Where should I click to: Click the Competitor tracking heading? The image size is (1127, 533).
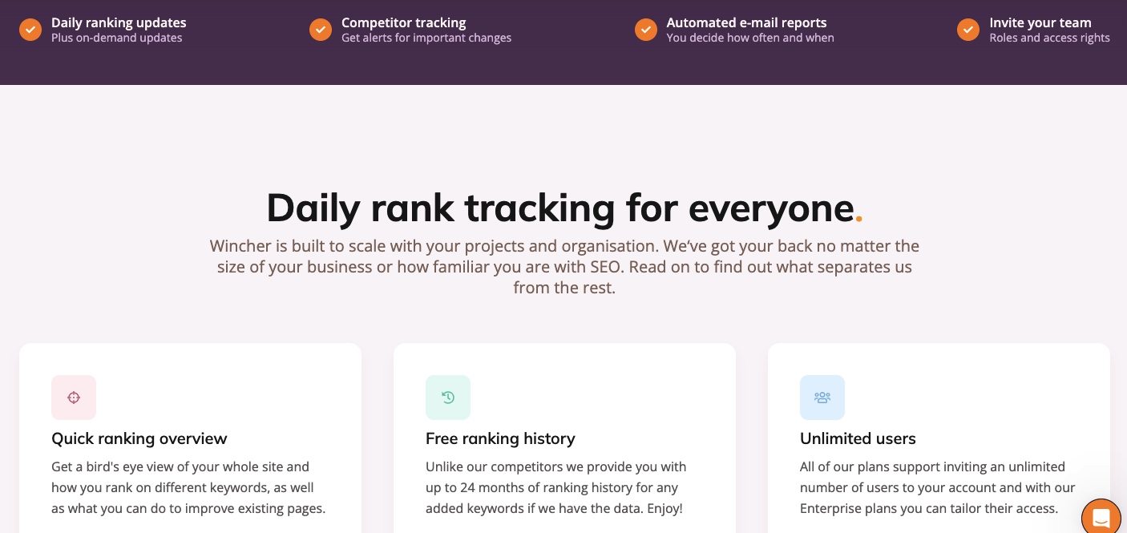click(x=403, y=22)
